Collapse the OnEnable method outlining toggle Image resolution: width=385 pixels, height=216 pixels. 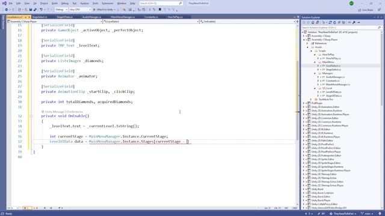pyautogui.click(x=31, y=116)
